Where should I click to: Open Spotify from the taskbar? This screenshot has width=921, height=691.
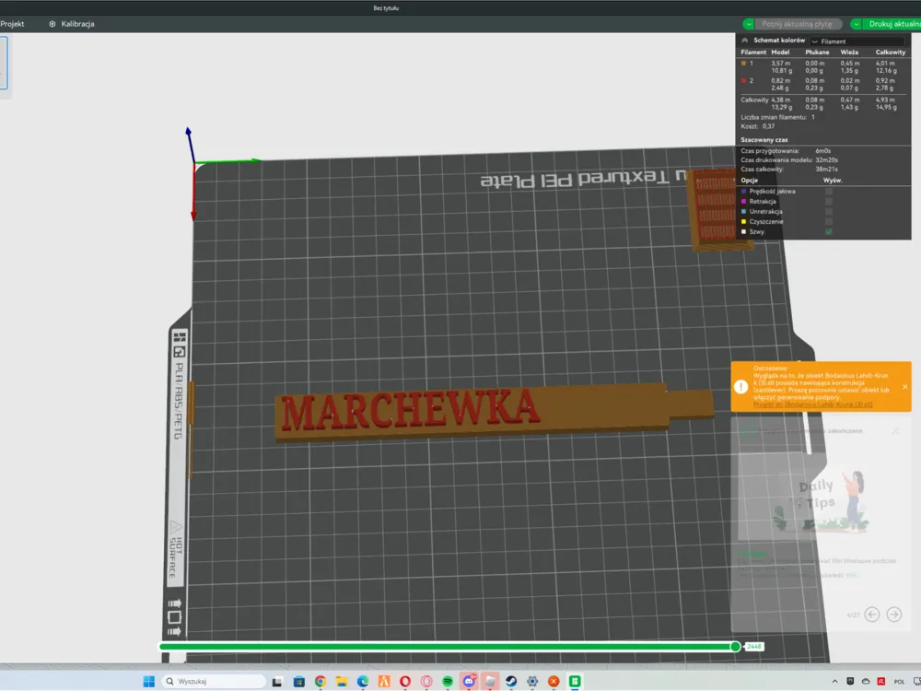(x=448, y=681)
